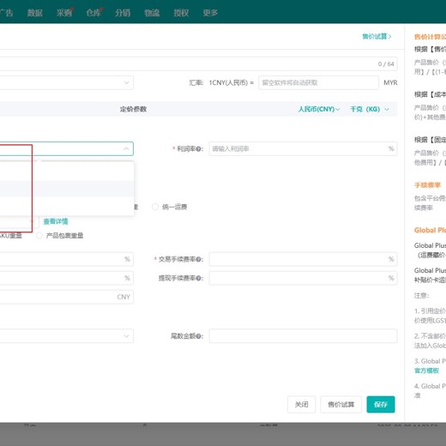Viewport: 446px width, 446px height.
Task: Open the dropdown left of 尾数金额
Action: tap(66, 336)
